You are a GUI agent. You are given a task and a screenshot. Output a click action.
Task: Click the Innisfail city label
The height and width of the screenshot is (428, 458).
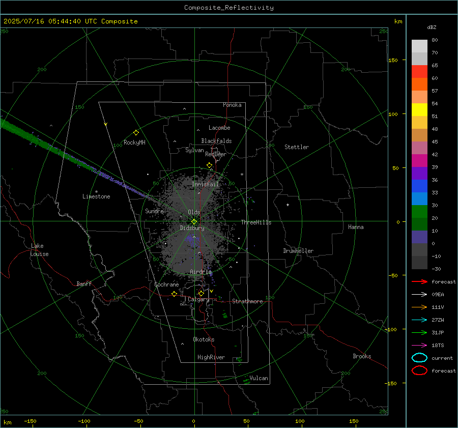click(x=206, y=184)
